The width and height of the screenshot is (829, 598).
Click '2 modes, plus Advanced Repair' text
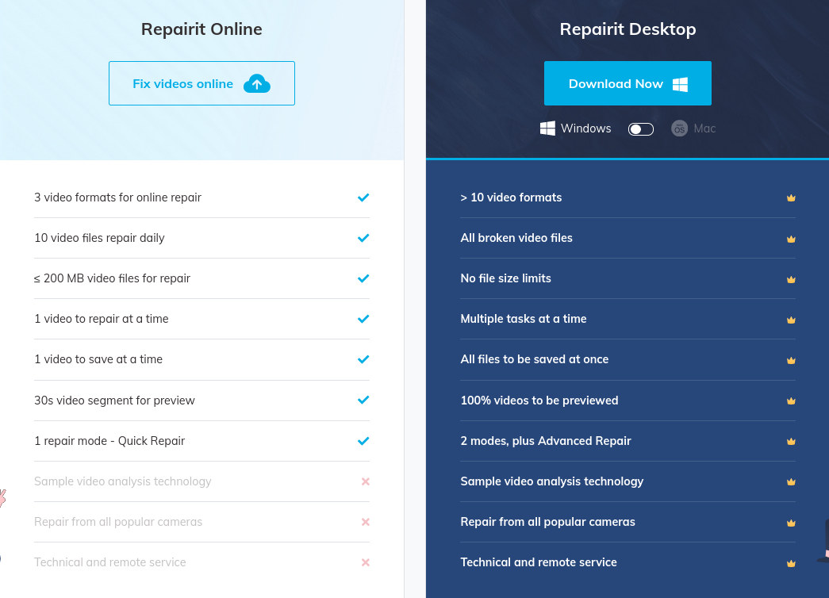click(546, 441)
